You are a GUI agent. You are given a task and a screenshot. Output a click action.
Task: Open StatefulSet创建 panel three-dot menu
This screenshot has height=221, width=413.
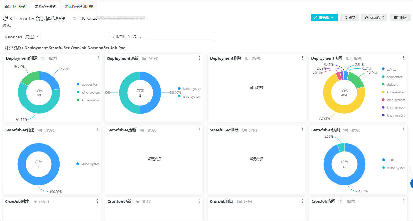click(98, 130)
